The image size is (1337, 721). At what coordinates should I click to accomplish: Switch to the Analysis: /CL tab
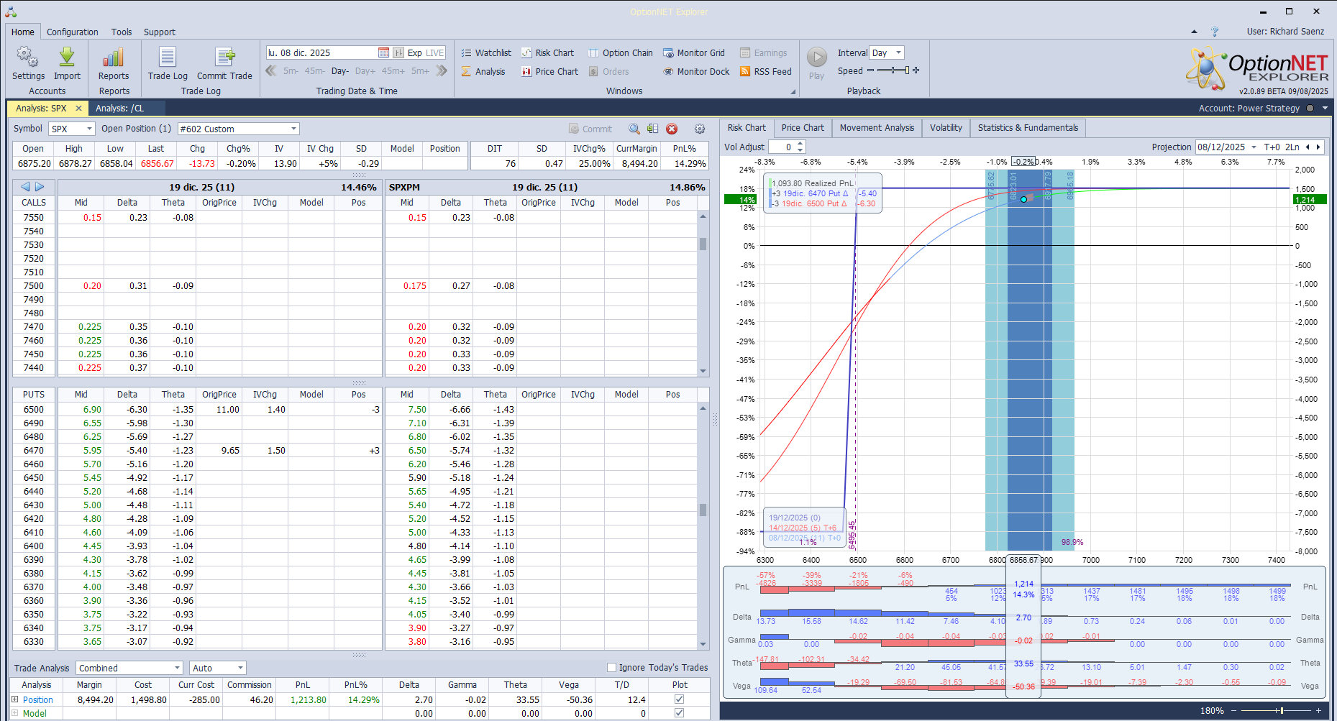click(x=120, y=109)
